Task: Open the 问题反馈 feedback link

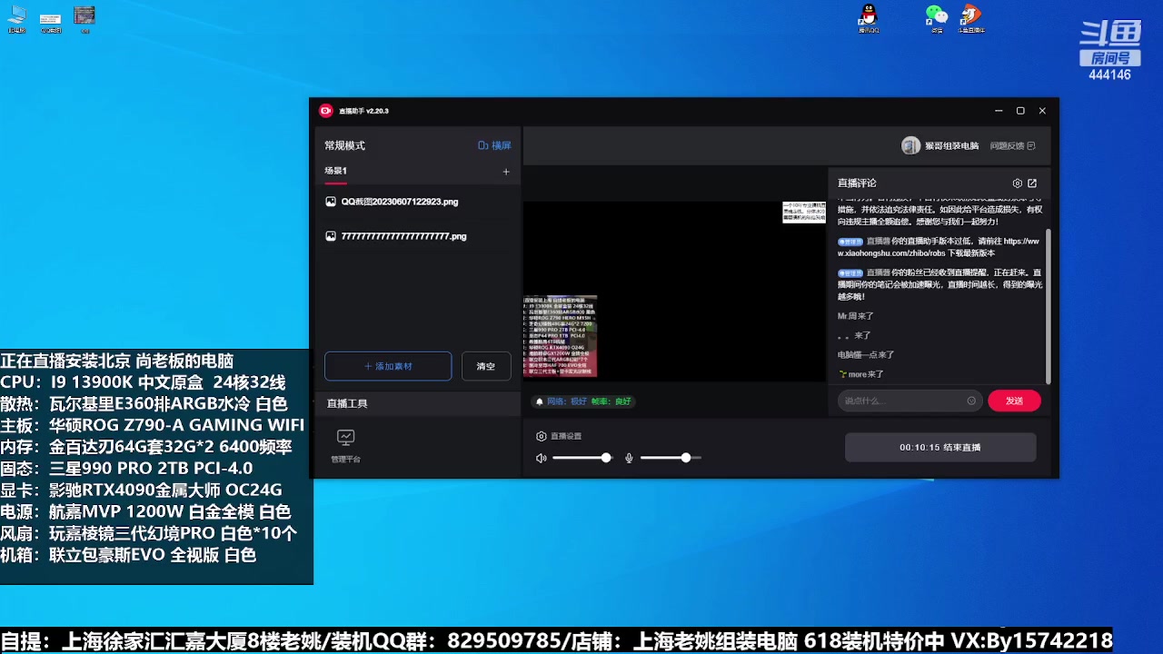Action: point(1011,145)
